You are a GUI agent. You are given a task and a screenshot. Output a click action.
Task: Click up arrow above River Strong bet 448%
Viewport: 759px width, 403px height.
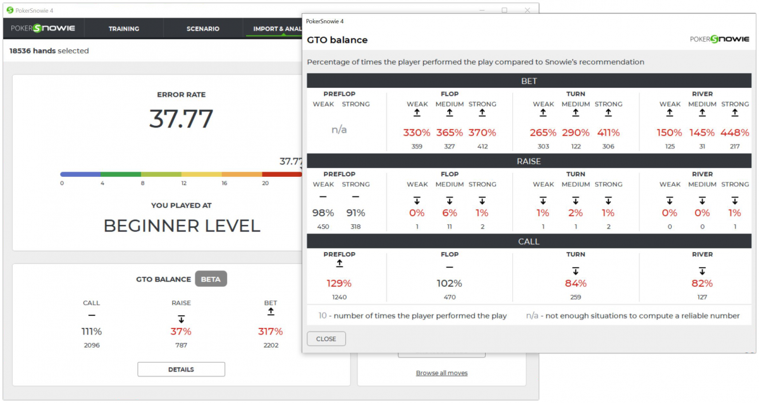click(x=734, y=113)
